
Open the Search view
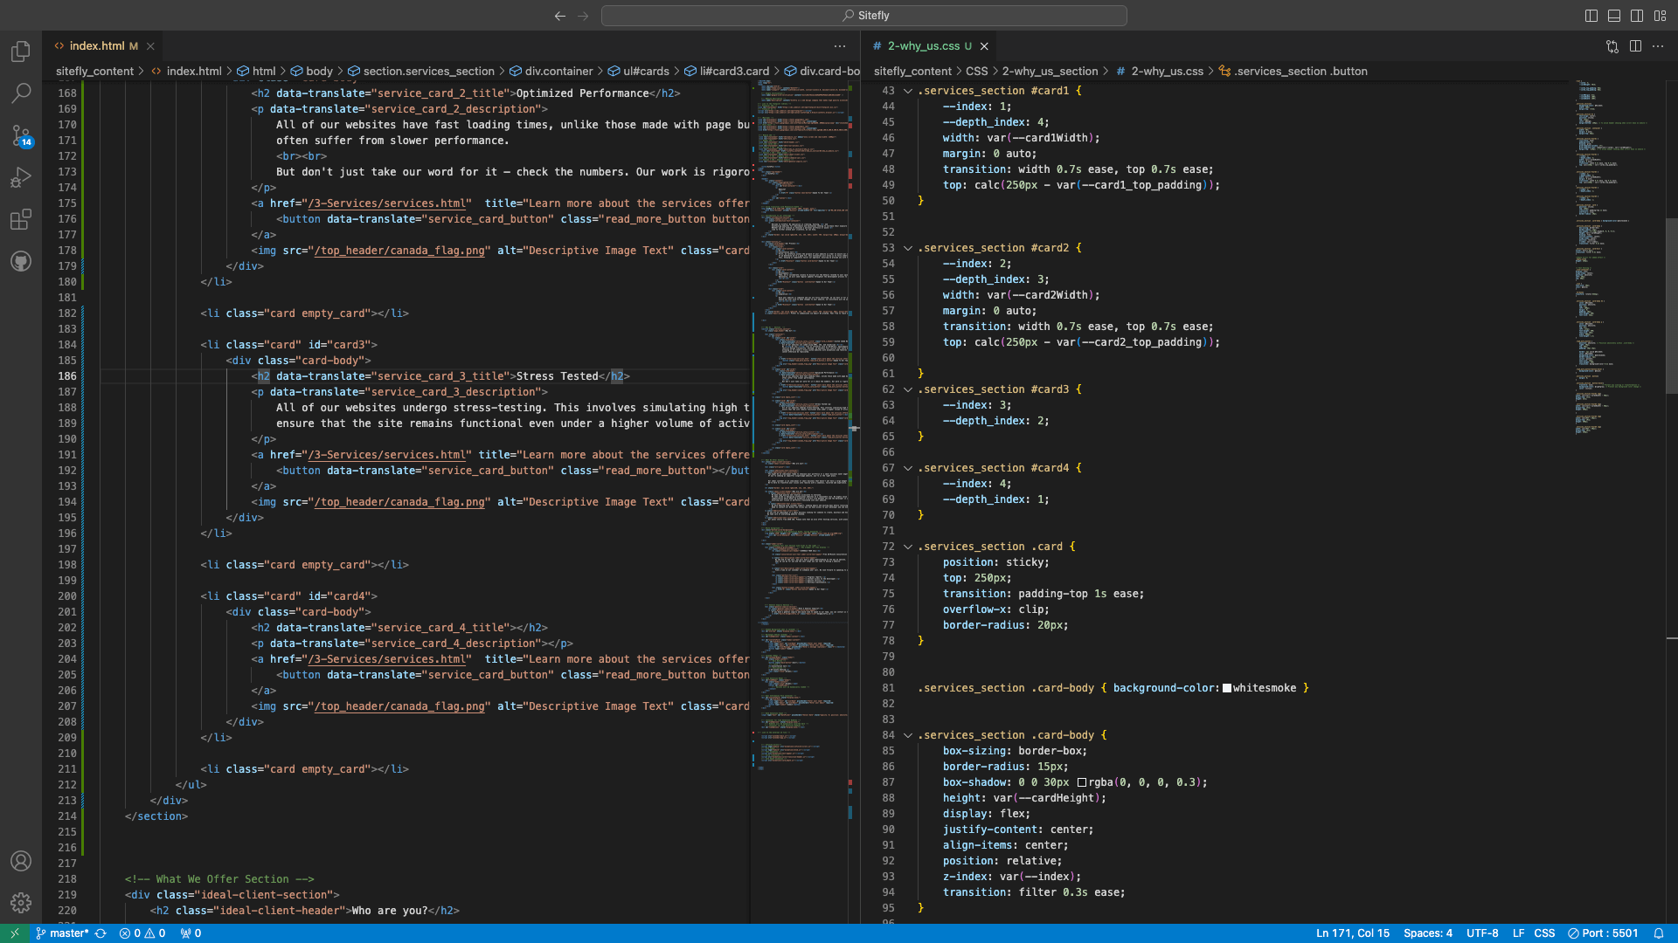[21, 93]
